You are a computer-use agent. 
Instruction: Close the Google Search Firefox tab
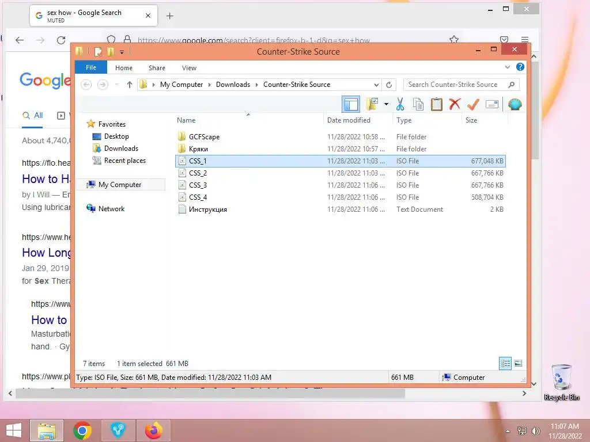pos(148,16)
